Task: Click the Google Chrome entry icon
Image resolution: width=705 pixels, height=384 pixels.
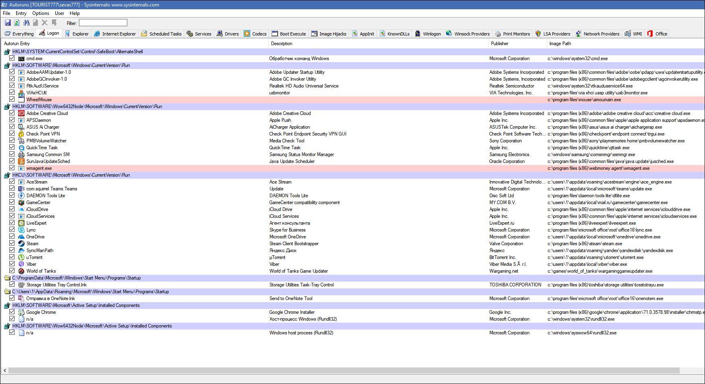Action: coord(21,312)
